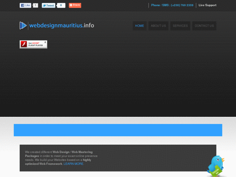The width and height of the screenshot is (236, 177).
Task: Click the blue banner bar
Action: (118, 130)
